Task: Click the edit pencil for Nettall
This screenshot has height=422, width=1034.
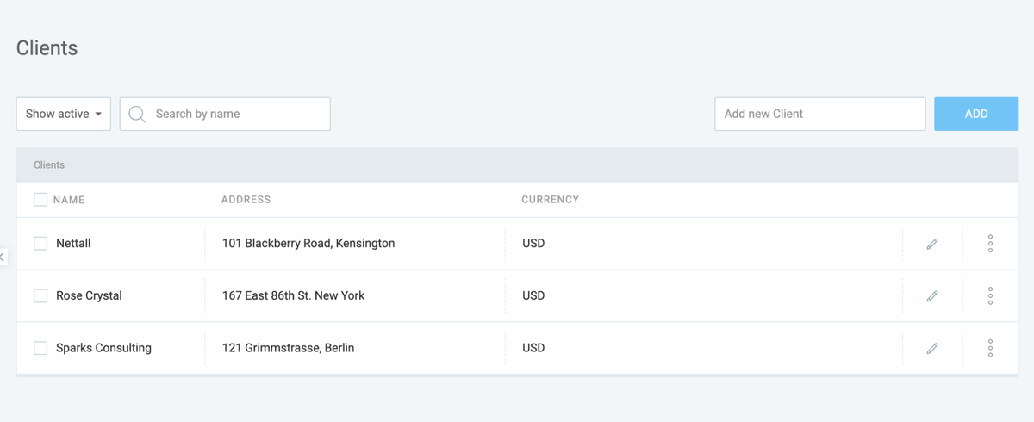Action: click(931, 244)
